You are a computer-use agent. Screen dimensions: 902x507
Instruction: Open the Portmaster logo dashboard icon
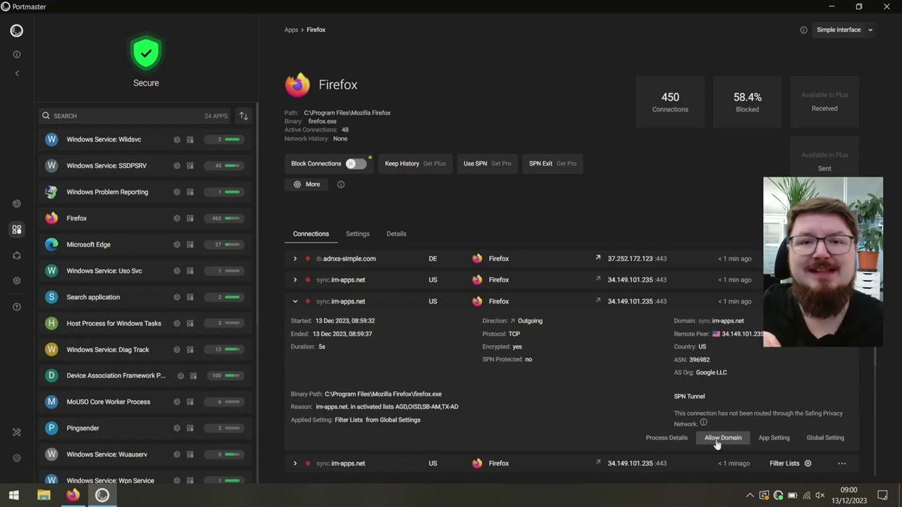[16, 30]
